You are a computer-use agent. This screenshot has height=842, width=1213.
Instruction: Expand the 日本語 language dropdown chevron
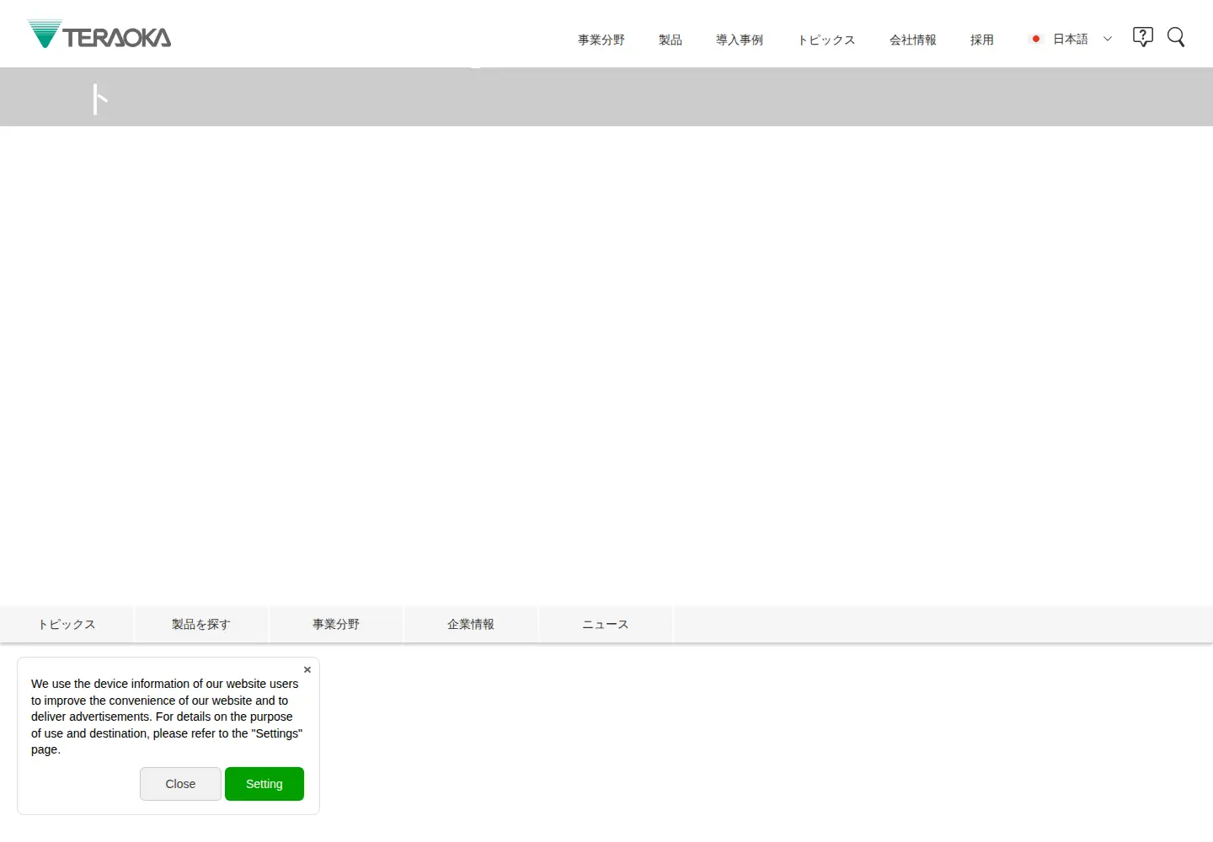point(1108,39)
